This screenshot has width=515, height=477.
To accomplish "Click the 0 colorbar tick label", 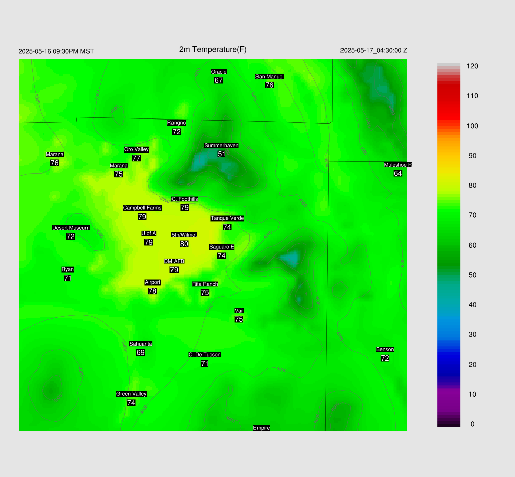I will pos(472,424).
